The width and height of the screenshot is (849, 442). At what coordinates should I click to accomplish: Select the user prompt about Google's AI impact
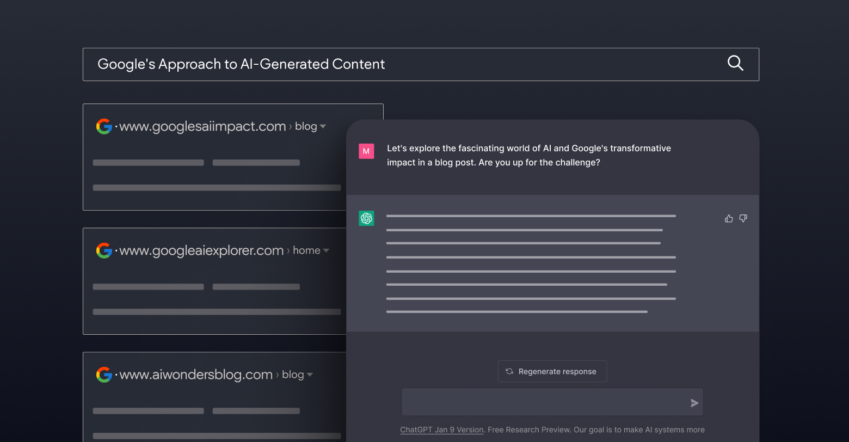[x=528, y=155]
